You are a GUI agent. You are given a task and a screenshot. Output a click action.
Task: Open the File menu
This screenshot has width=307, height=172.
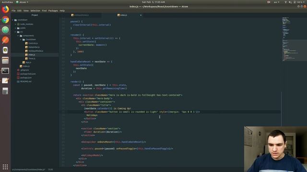(13, 11)
